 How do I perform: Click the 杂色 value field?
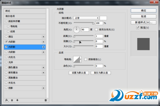[x=99, y=66]
